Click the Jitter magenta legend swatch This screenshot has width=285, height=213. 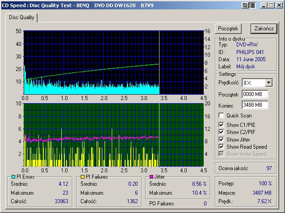point(151,177)
